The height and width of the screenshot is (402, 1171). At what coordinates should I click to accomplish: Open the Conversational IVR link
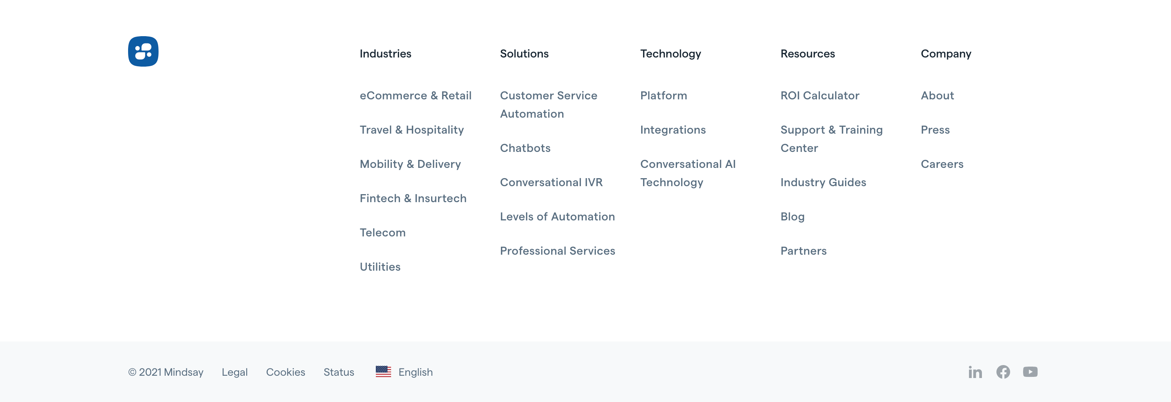pyautogui.click(x=551, y=182)
